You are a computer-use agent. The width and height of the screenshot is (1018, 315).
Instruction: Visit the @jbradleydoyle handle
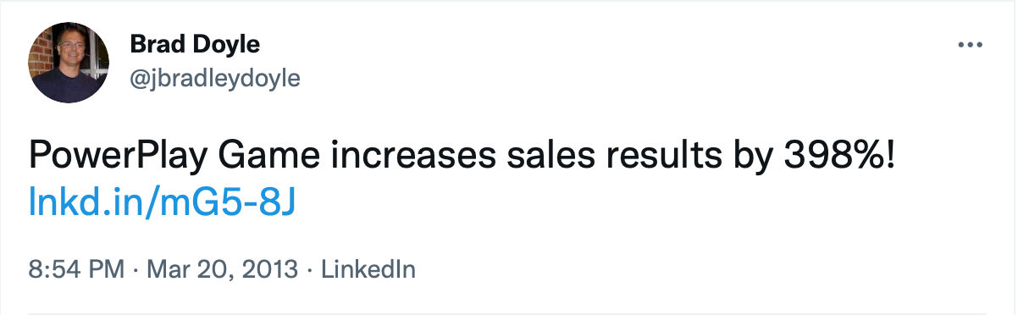[x=216, y=79]
